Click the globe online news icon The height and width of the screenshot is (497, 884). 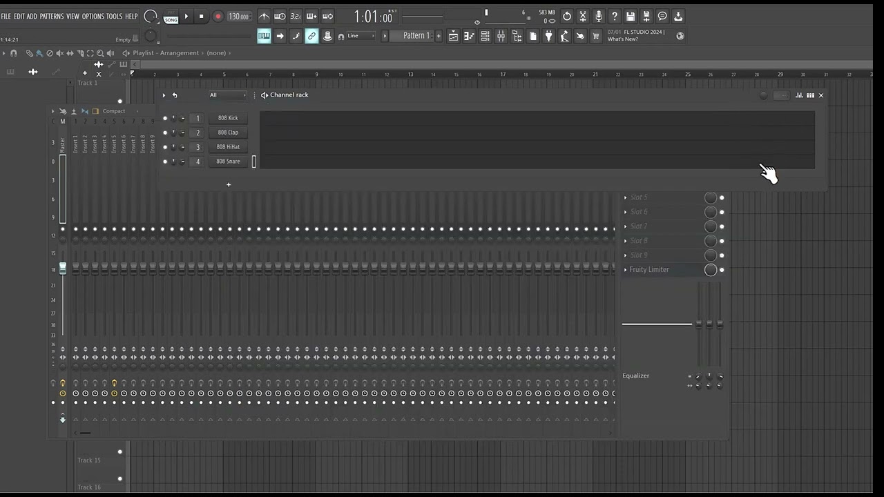pos(680,36)
